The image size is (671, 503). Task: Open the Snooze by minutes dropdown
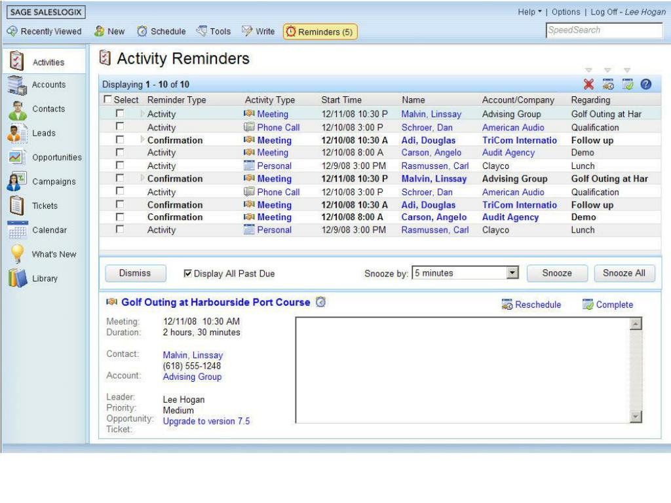coord(512,272)
